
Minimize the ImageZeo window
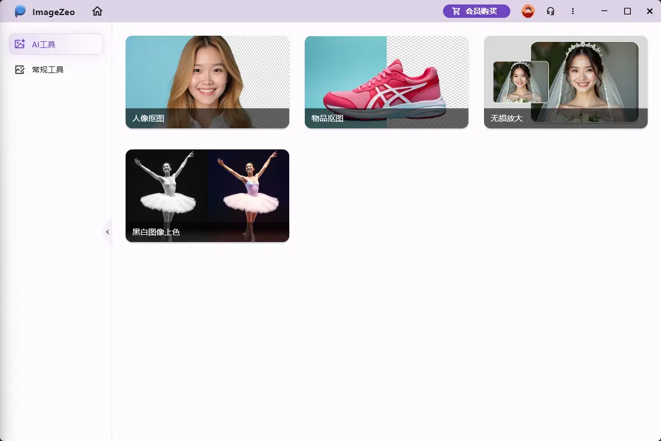coord(604,11)
